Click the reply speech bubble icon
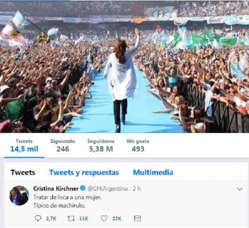This screenshot has height=228, width=249. pyautogui.click(x=38, y=219)
